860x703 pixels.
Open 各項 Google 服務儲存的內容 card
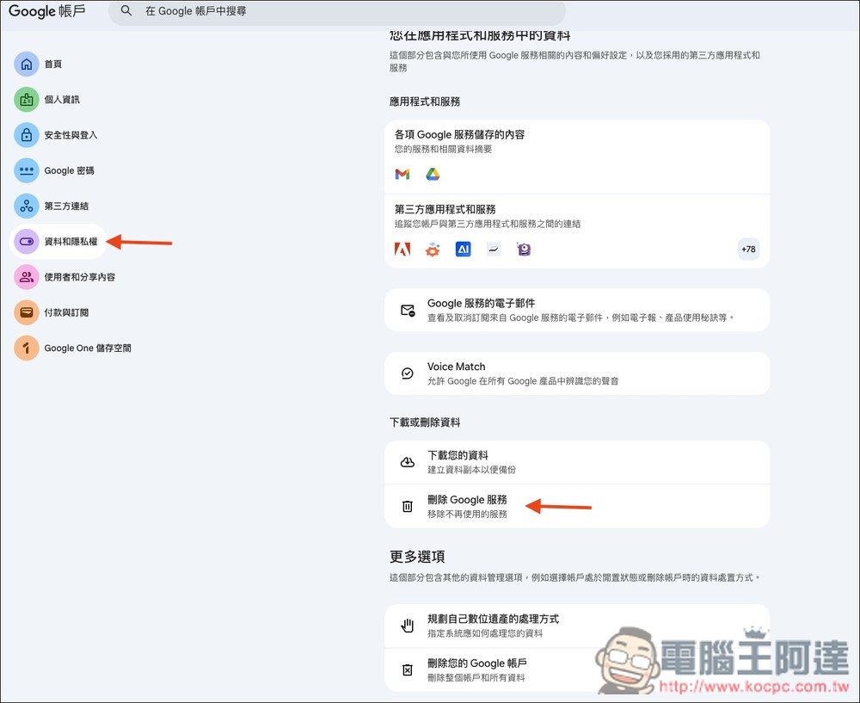[x=577, y=157]
